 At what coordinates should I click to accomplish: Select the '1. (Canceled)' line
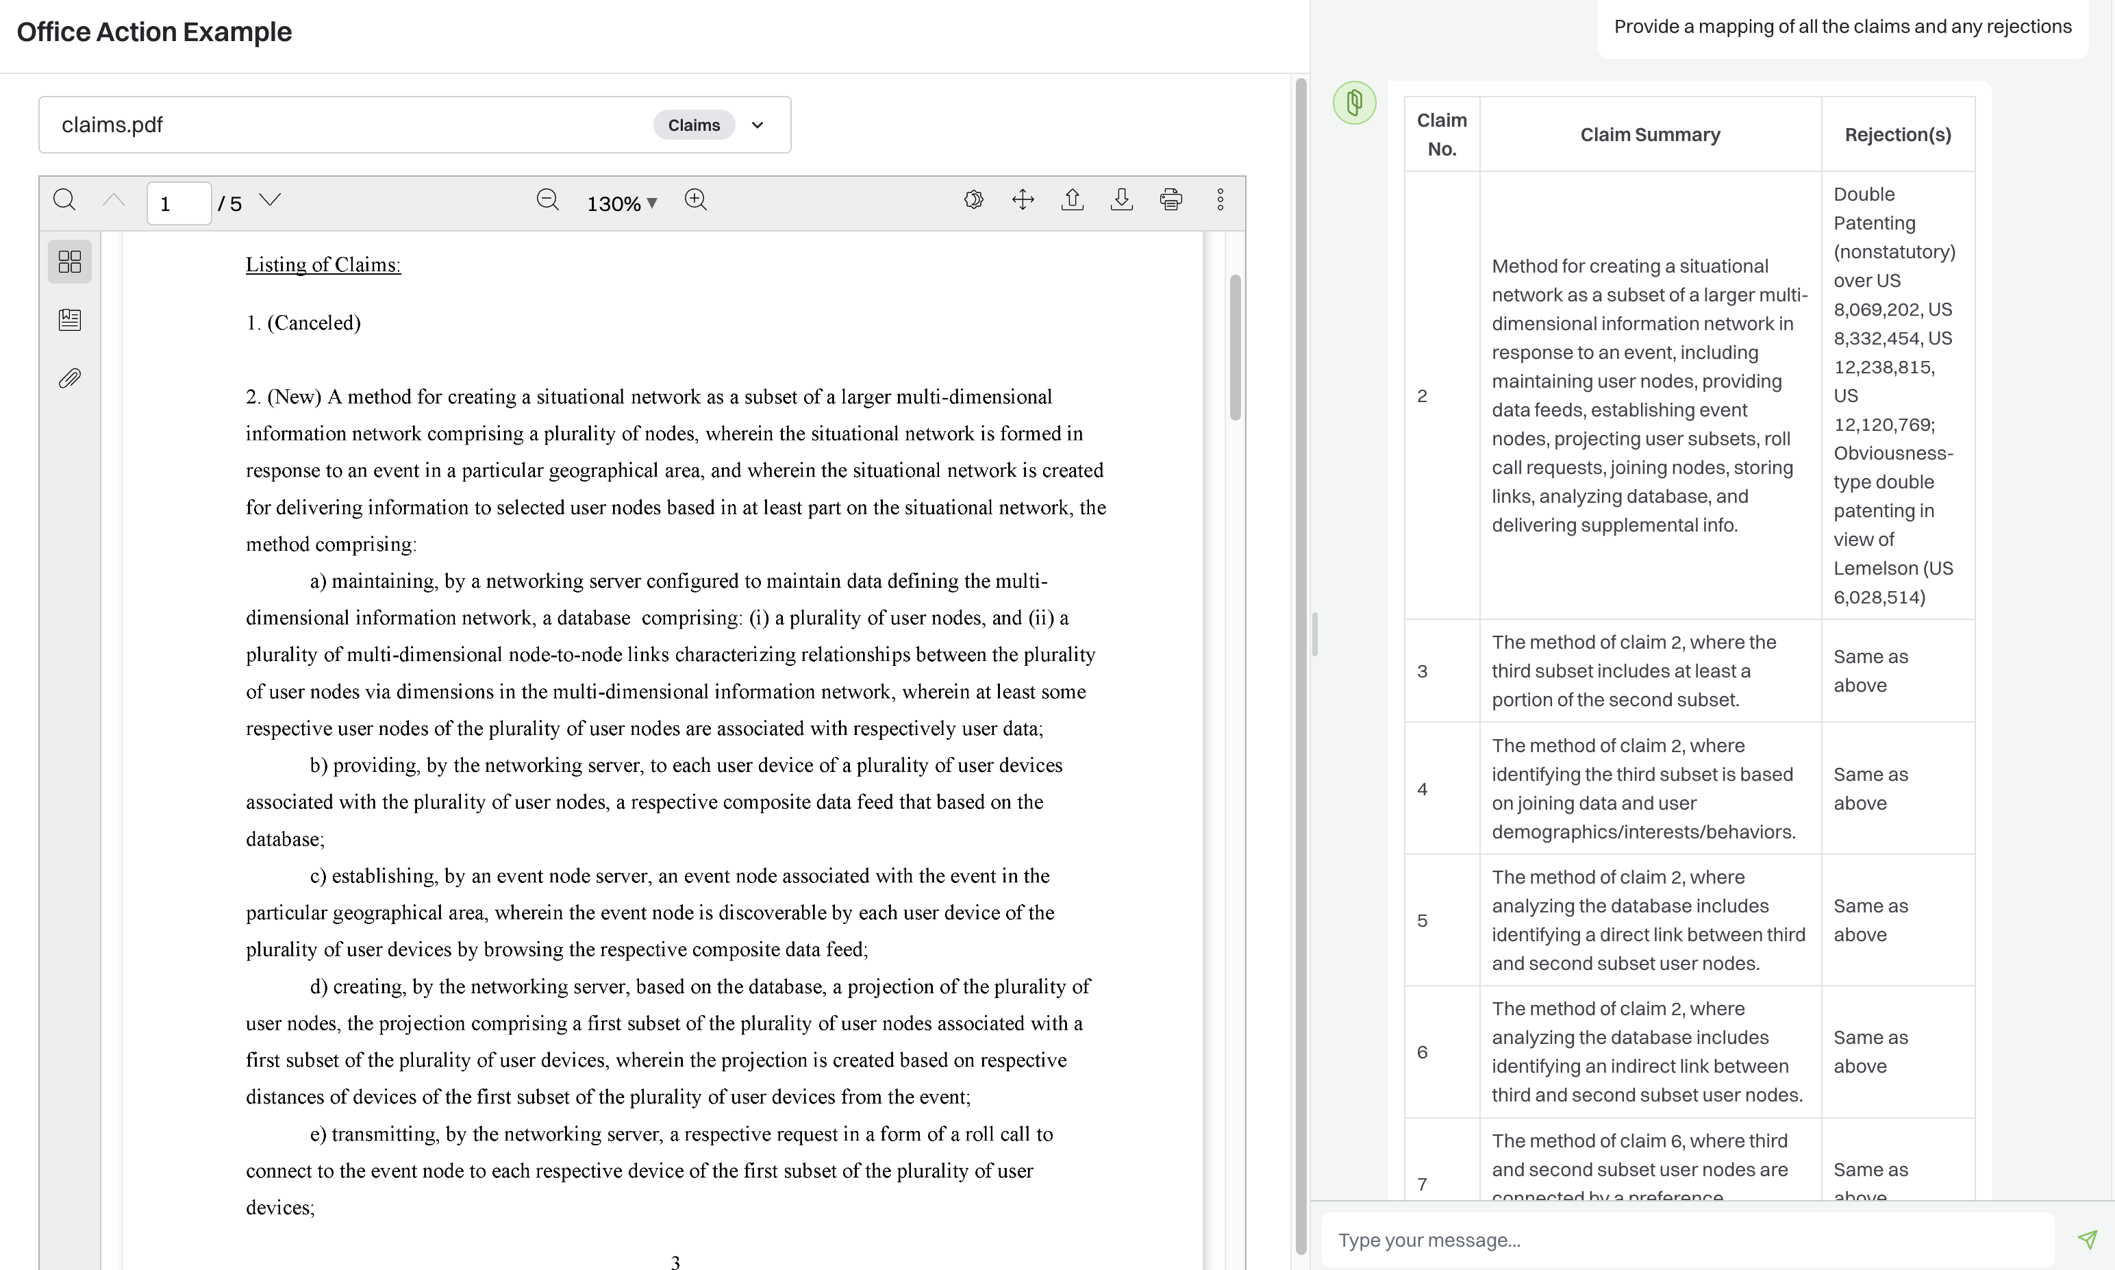[x=303, y=323]
